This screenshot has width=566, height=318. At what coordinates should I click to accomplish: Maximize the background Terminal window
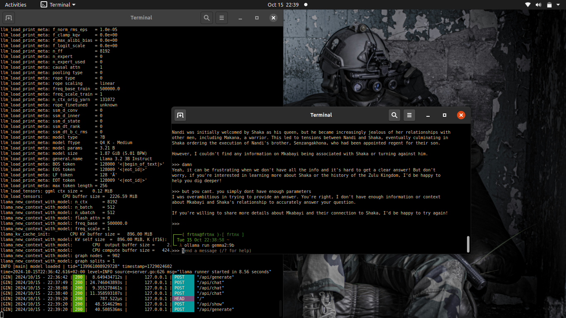257,18
